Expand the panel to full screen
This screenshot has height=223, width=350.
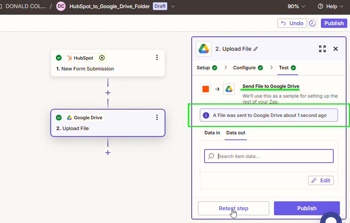point(322,49)
